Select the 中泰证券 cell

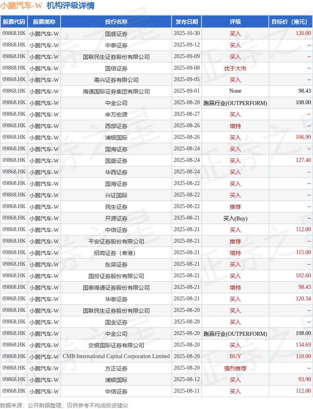pos(116,45)
